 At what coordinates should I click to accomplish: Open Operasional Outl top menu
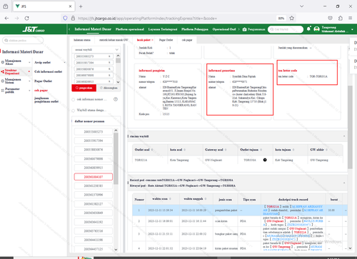(224, 29)
